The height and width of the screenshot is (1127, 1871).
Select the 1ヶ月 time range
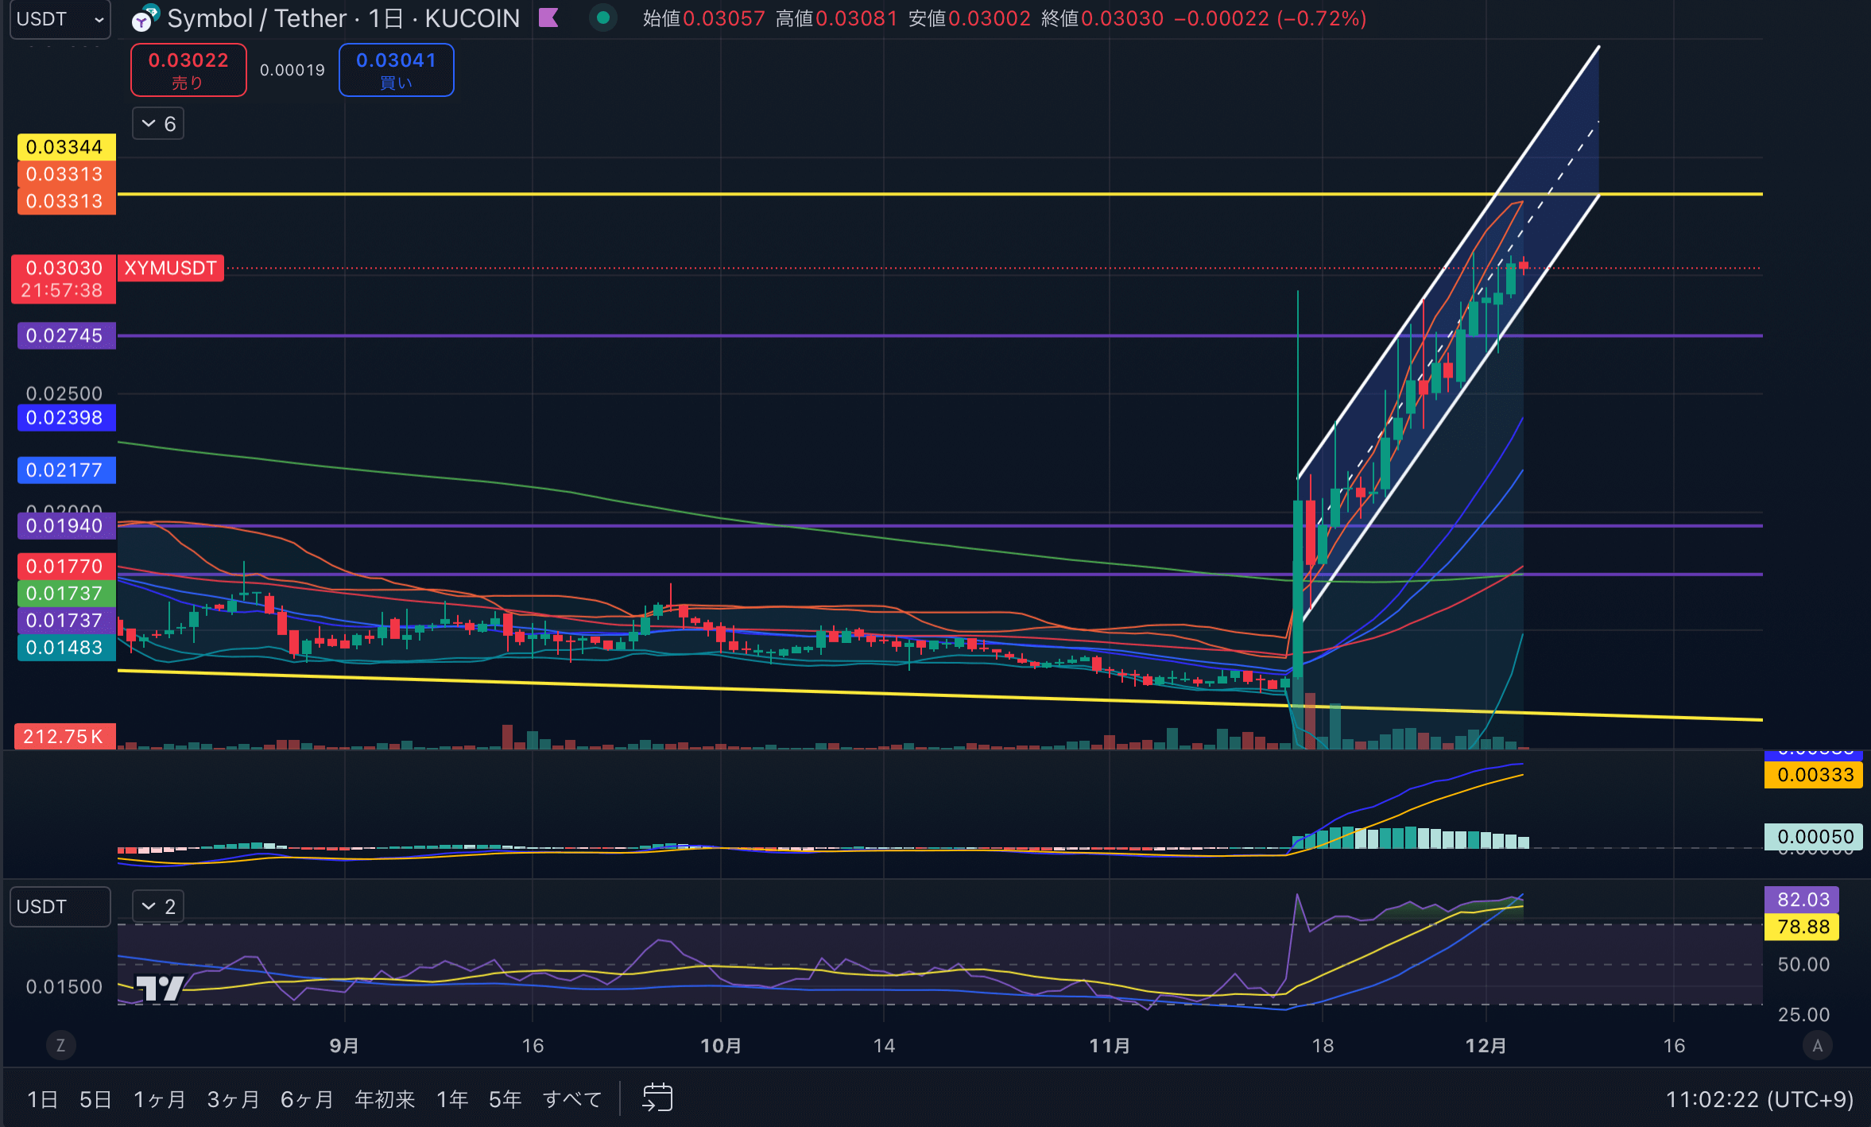pyautogui.click(x=159, y=1099)
